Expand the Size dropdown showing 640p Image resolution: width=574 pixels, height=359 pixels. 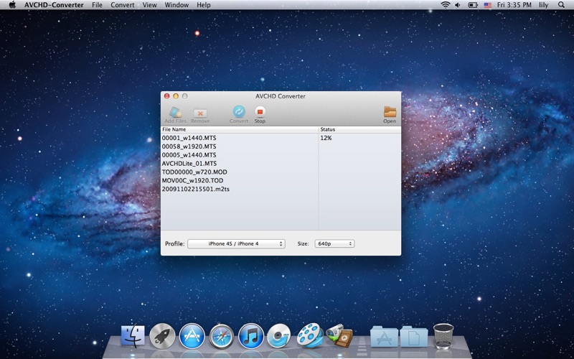point(334,243)
